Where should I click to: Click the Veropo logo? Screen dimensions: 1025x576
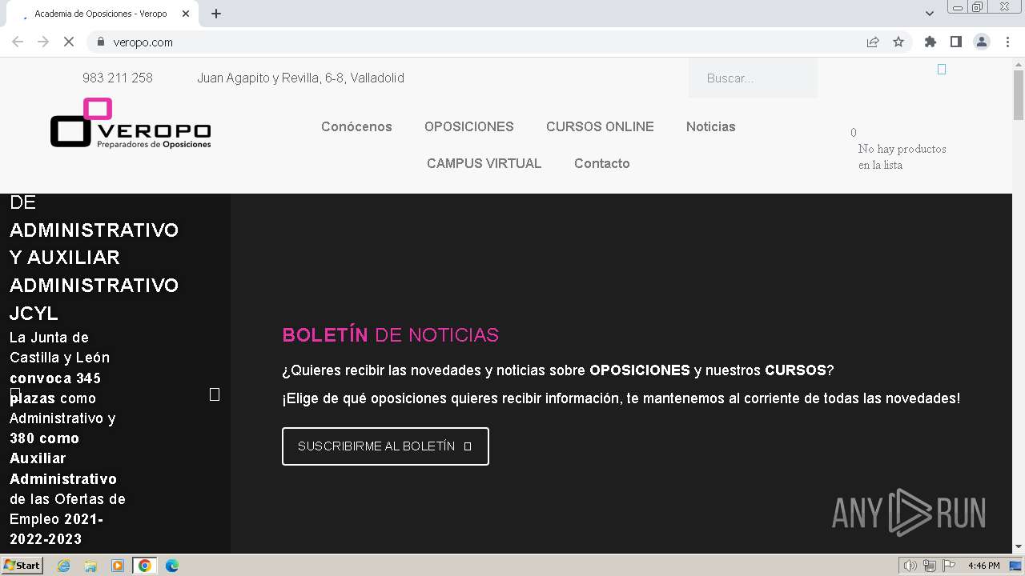131,122
